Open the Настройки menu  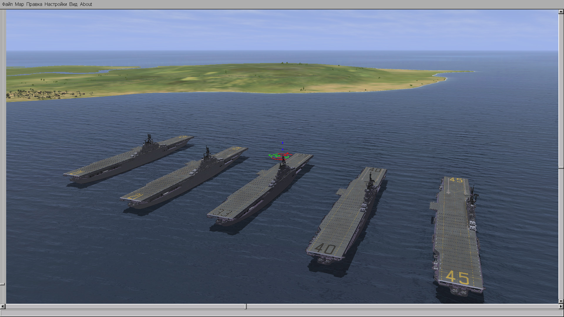[56, 4]
